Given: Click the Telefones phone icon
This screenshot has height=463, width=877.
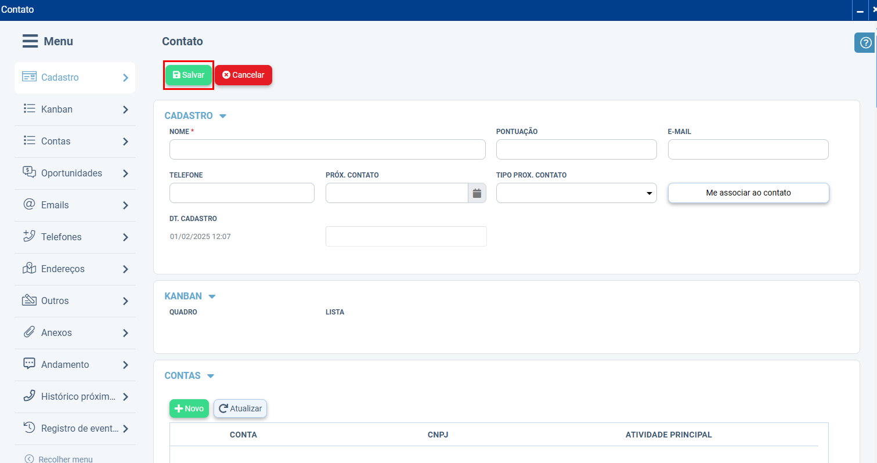Looking at the screenshot, I should click(x=30, y=236).
